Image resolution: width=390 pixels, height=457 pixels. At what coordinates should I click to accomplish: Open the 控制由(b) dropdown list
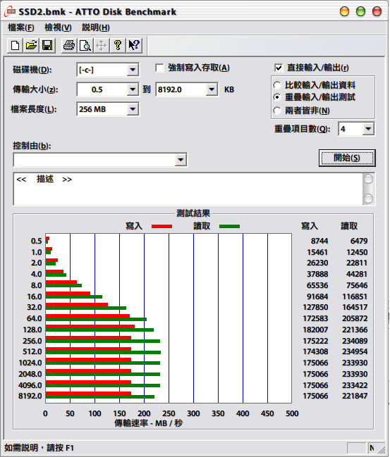tap(181, 160)
